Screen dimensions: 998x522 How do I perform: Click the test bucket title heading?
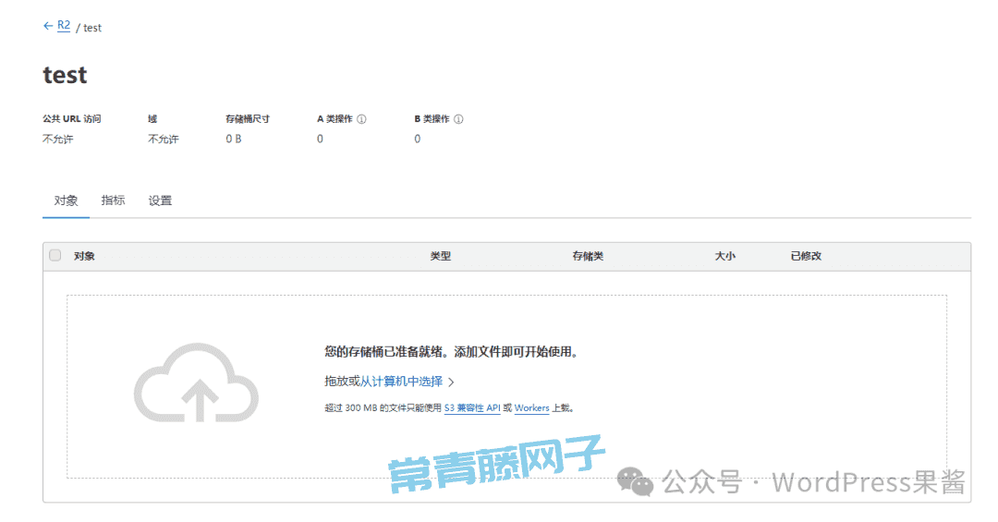point(65,75)
